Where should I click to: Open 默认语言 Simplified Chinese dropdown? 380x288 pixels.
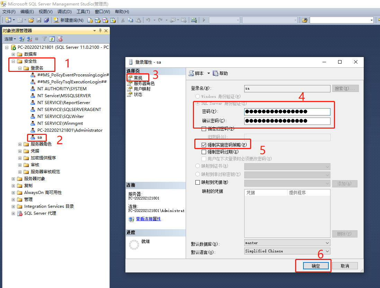(x=287, y=251)
